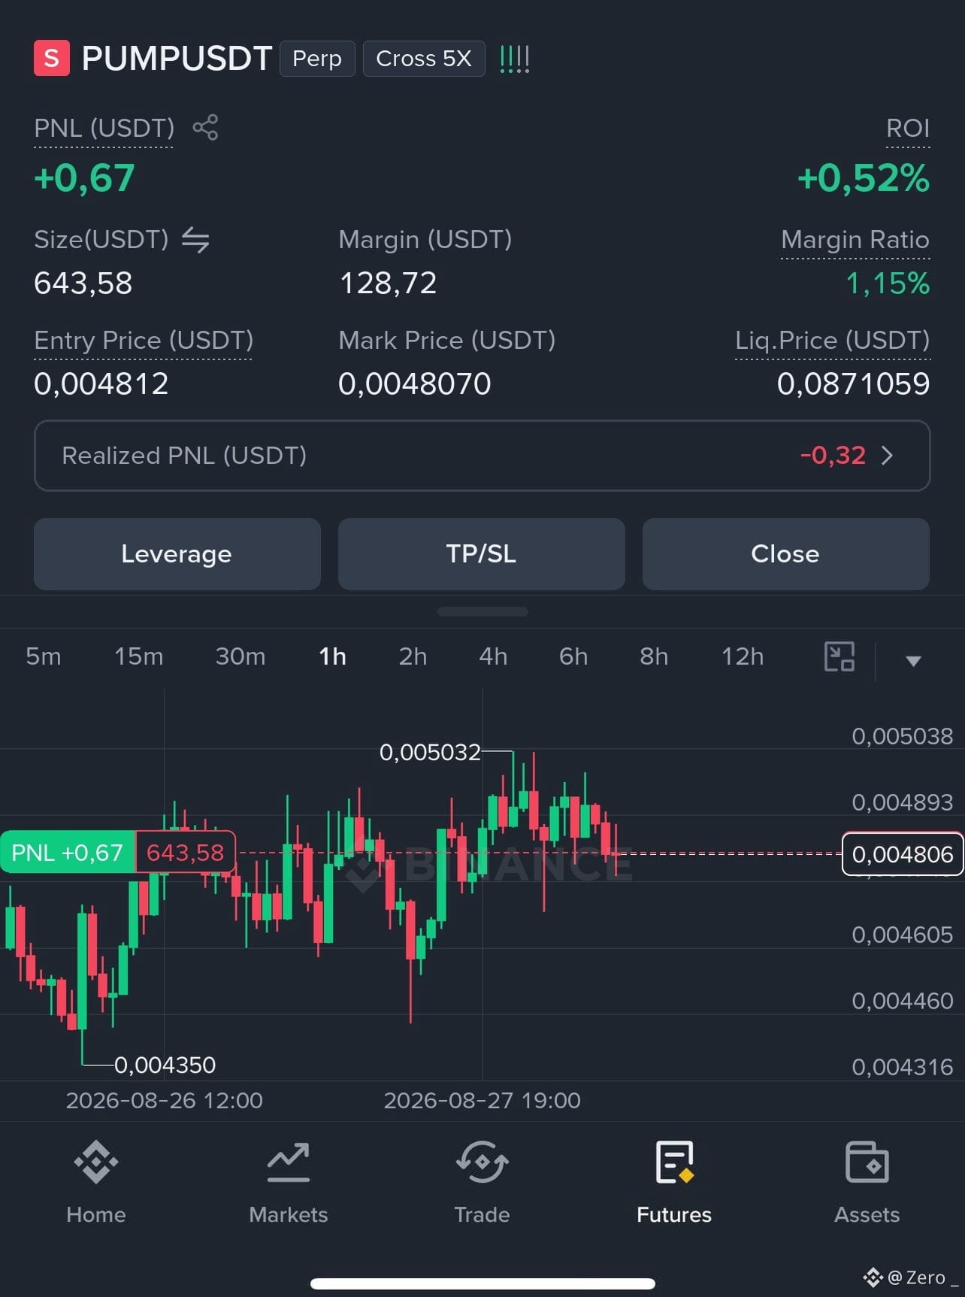965x1297 pixels.
Task: Expand the Realized PNL details chevron
Action: 887,455
